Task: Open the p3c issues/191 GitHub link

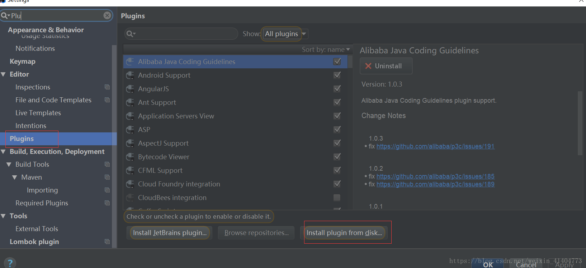Action: (435, 146)
